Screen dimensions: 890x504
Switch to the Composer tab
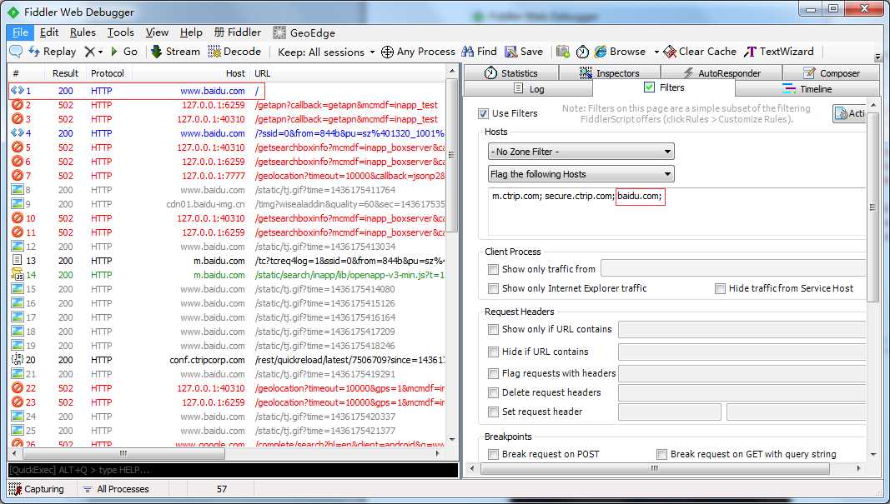point(831,73)
